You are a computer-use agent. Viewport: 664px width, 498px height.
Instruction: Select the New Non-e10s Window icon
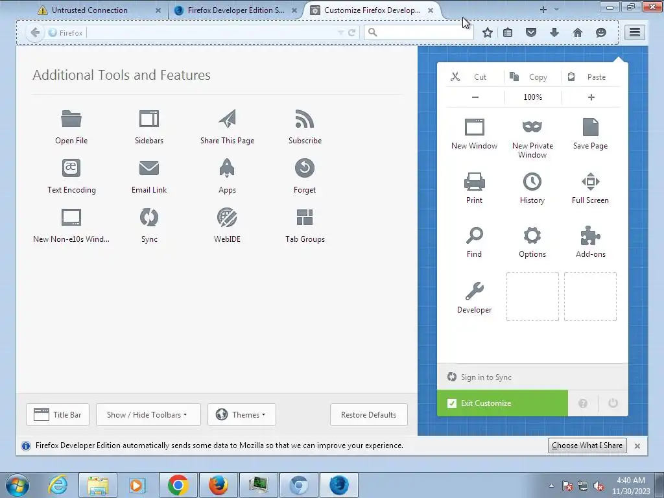pyautogui.click(x=71, y=217)
